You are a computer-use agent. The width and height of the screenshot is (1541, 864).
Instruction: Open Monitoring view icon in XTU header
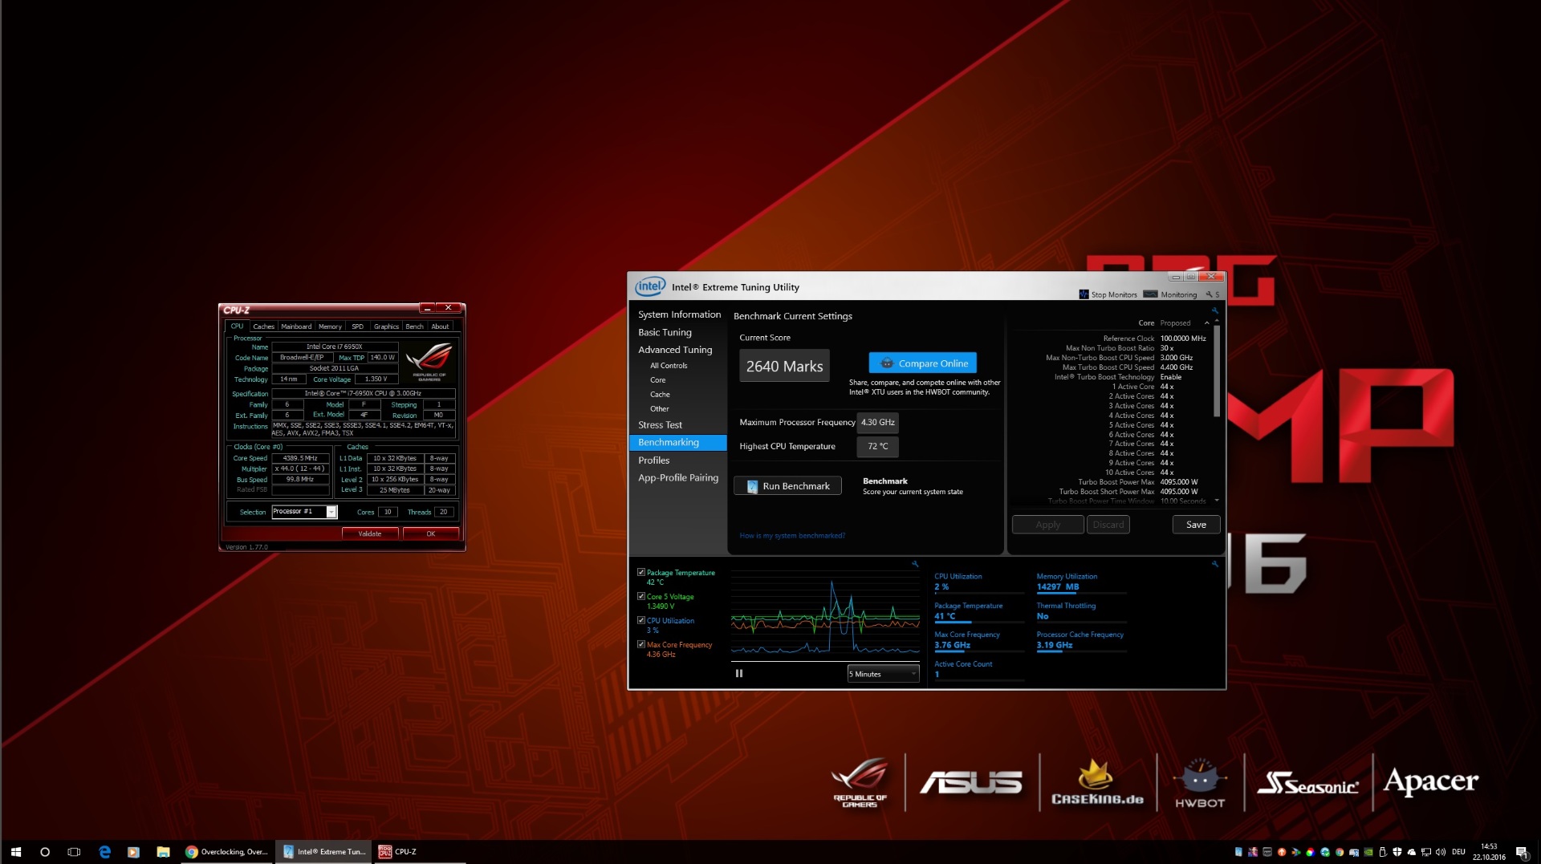pyautogui.click(x=1150, y=294)
